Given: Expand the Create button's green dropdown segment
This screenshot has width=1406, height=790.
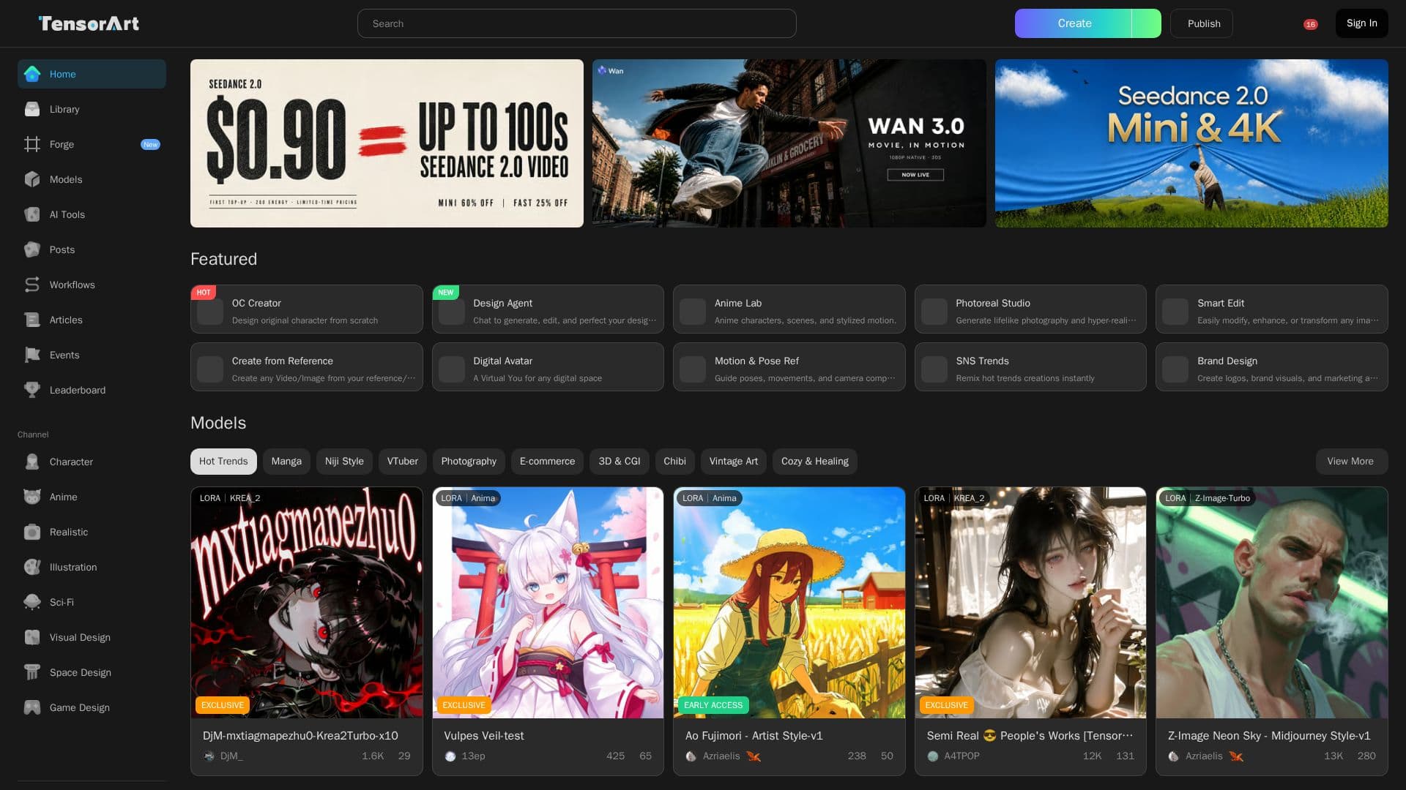Looking at the screenshot, I should [1146, 23].
